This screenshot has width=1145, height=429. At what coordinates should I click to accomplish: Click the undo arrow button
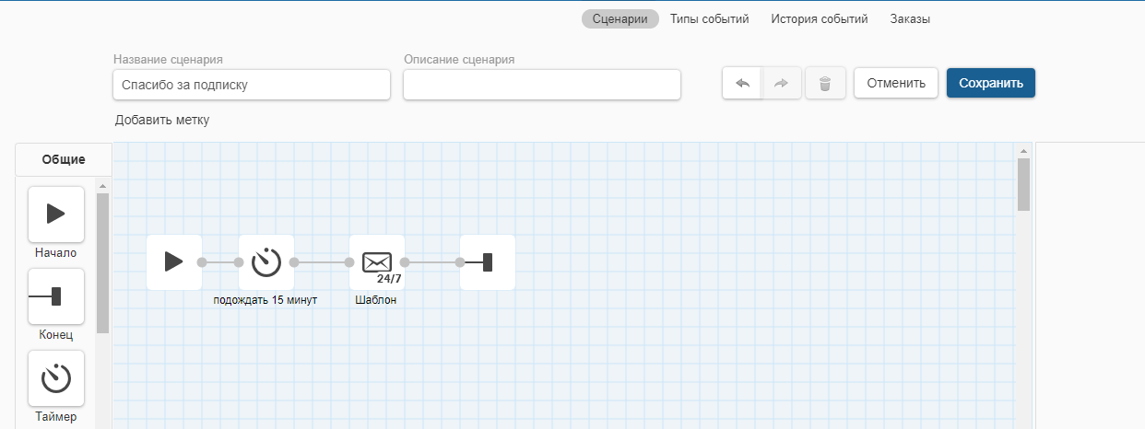[x=742, y=84]
